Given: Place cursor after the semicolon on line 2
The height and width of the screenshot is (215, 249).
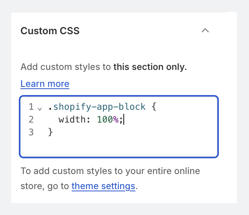Looking at the screenshot, I should point(124,120).
